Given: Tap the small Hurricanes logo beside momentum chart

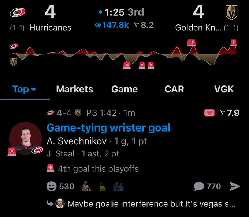Looking at the screenshot, I should click(14, 46).
